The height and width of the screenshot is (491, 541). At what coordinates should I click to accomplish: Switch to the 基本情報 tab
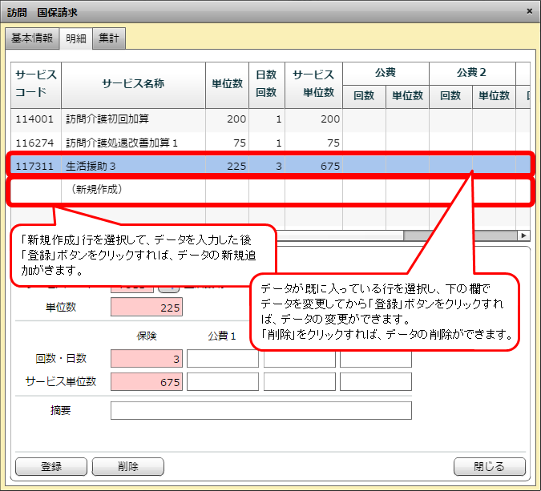point(31,38)
